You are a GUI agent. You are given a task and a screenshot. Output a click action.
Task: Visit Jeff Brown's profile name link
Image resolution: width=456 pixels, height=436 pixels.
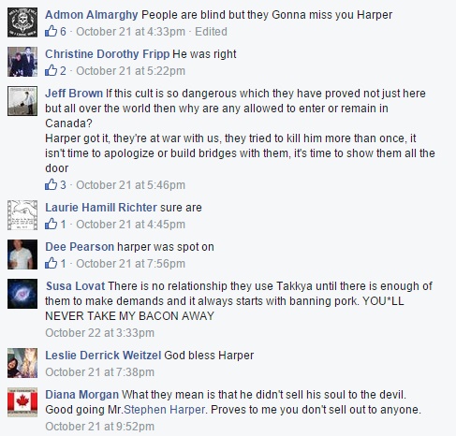[x=74, y=94]
